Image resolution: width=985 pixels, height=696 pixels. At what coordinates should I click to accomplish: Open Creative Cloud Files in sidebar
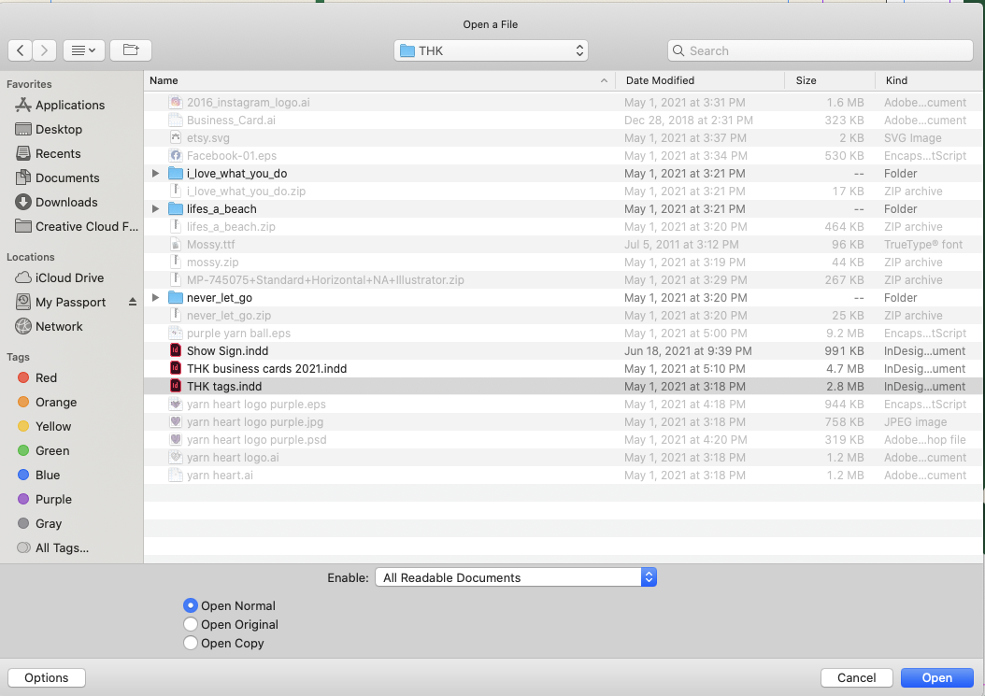(76, 227)
